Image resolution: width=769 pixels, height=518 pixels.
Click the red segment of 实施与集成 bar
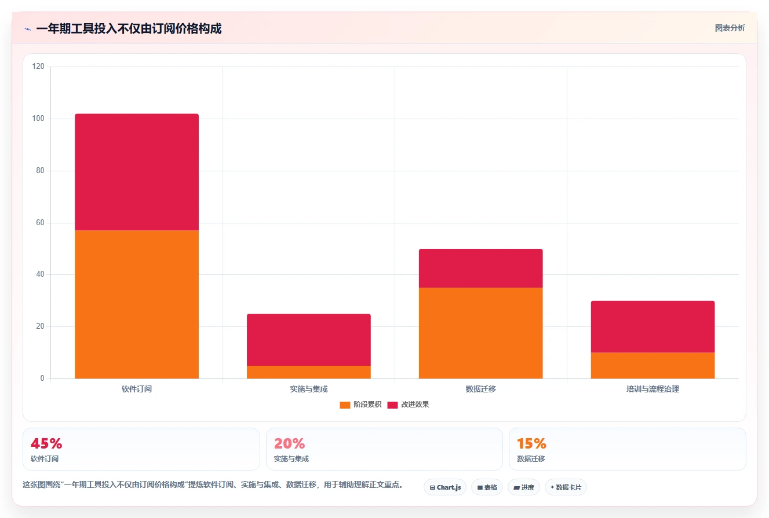click(x=309, y=340)
